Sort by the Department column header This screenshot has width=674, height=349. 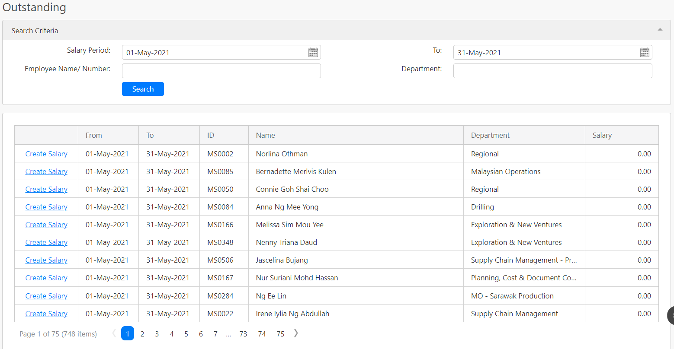[x=524, y=135]
